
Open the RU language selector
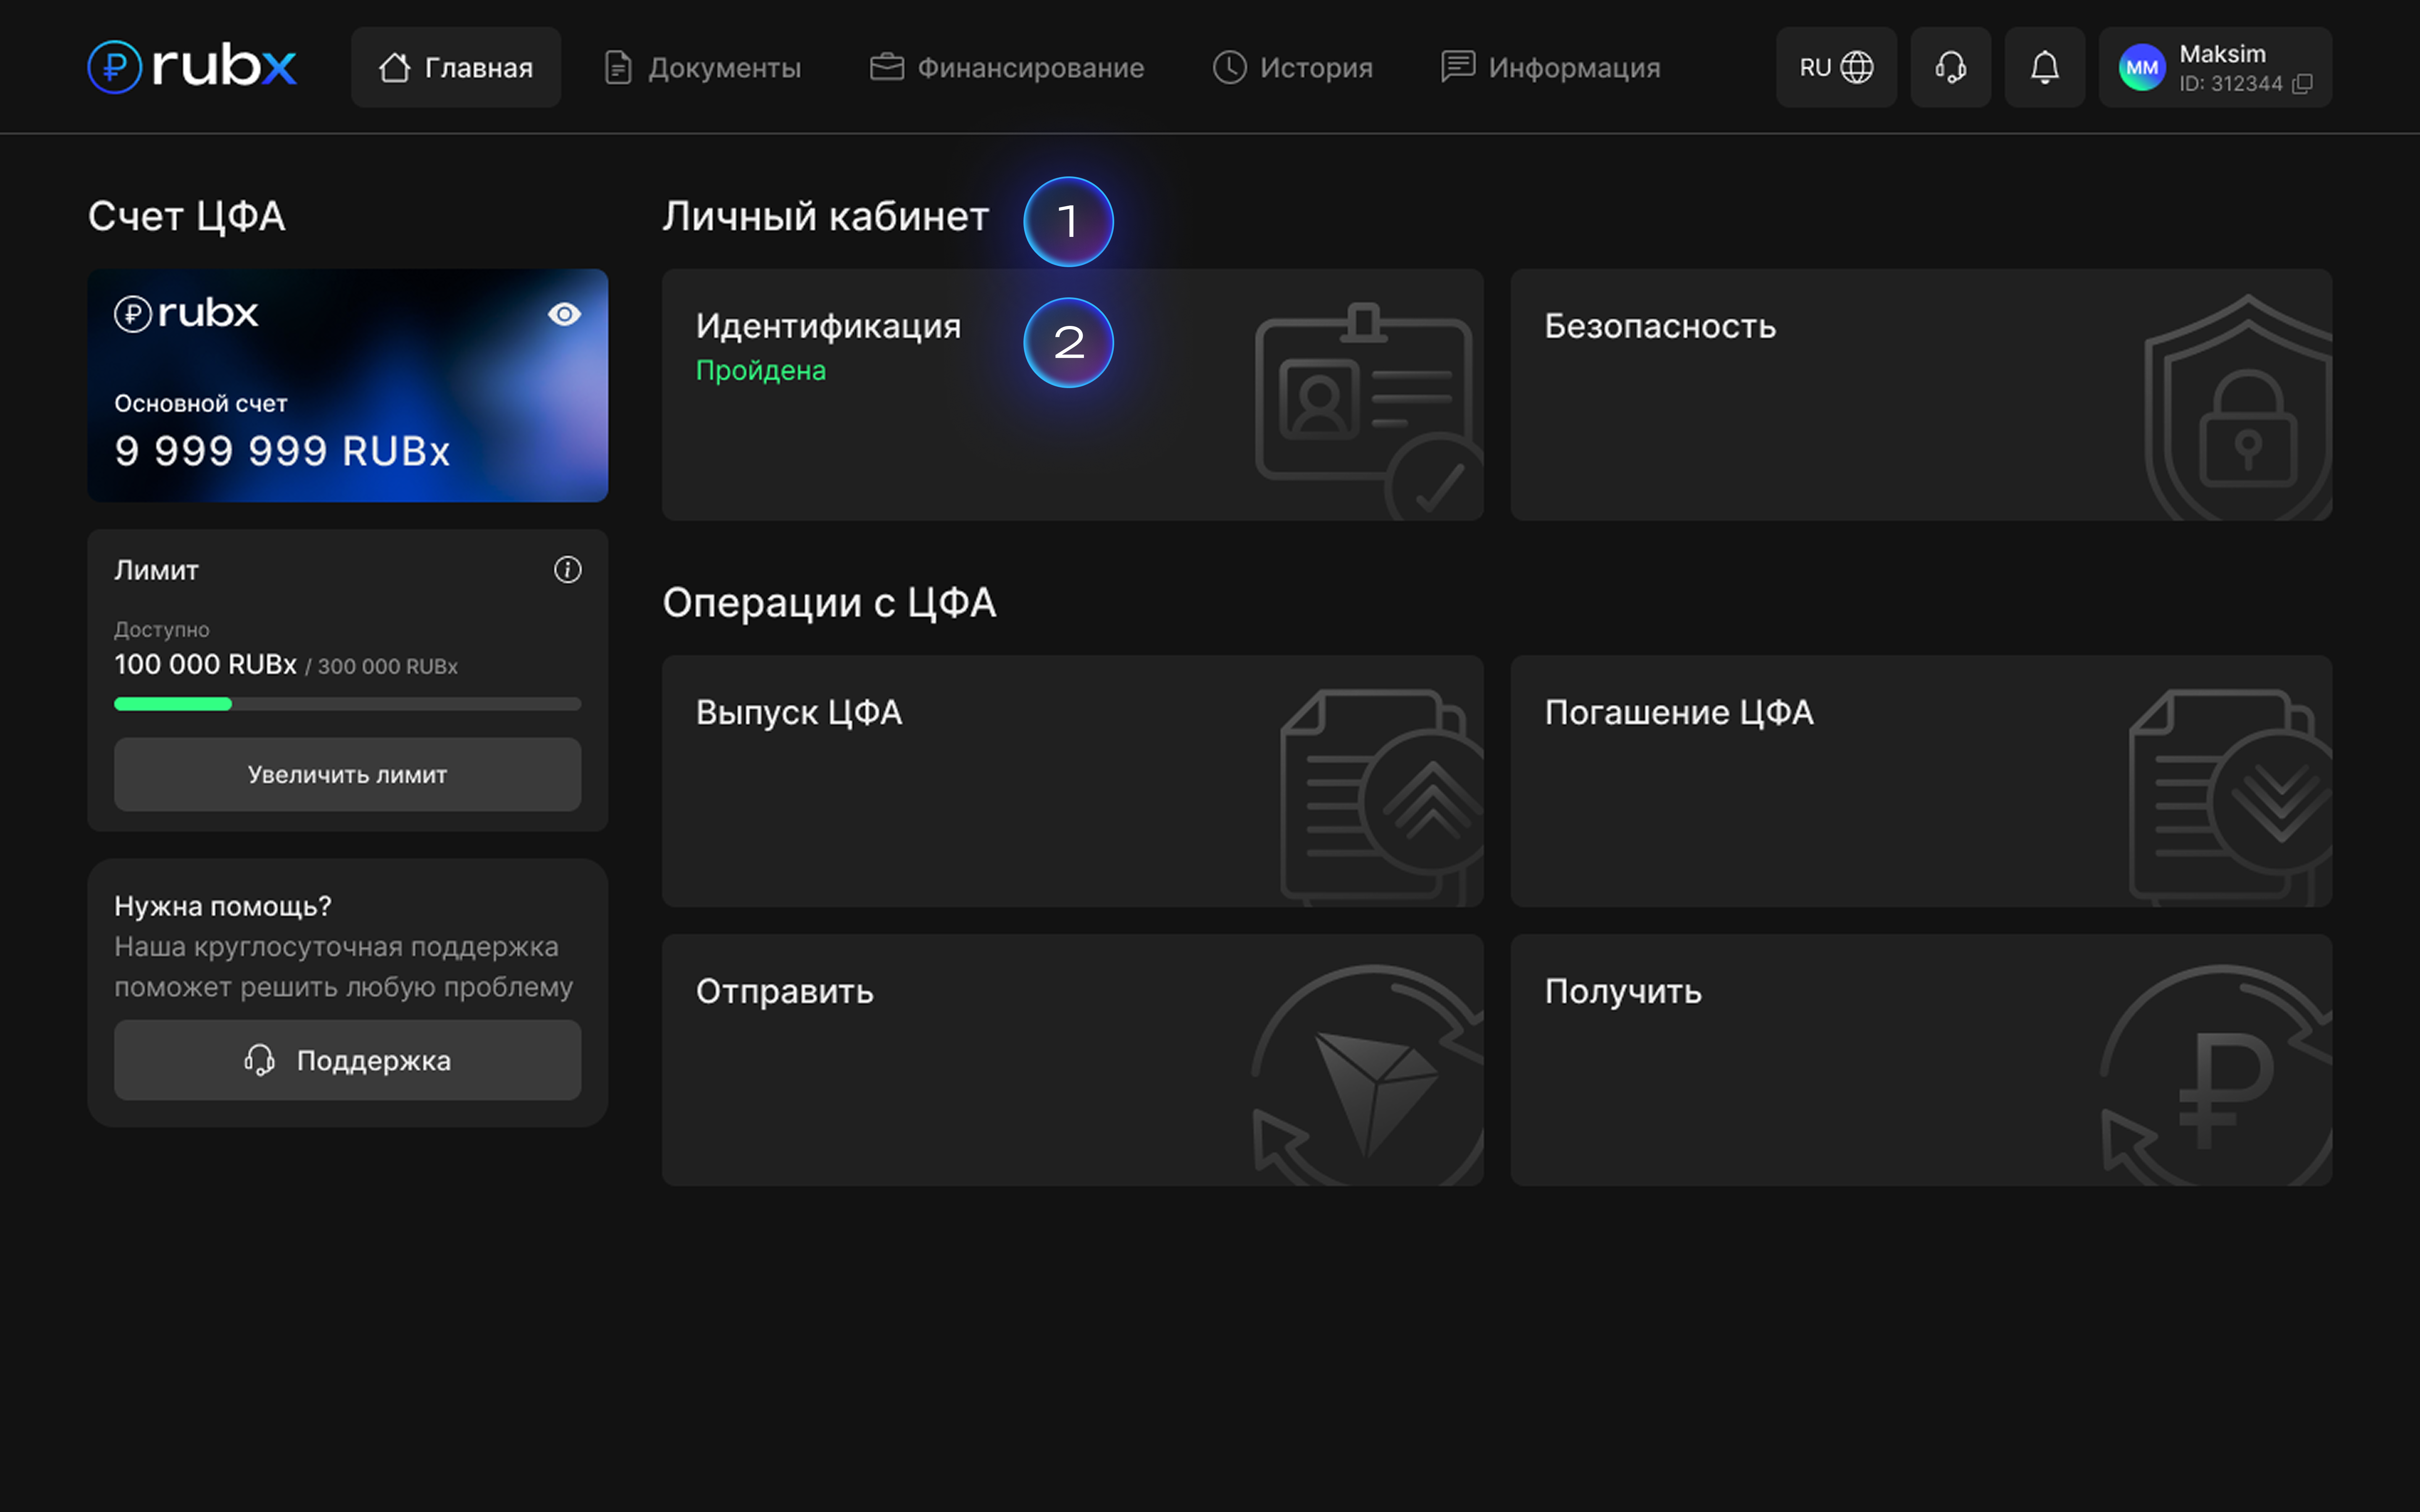point(1835,67)
